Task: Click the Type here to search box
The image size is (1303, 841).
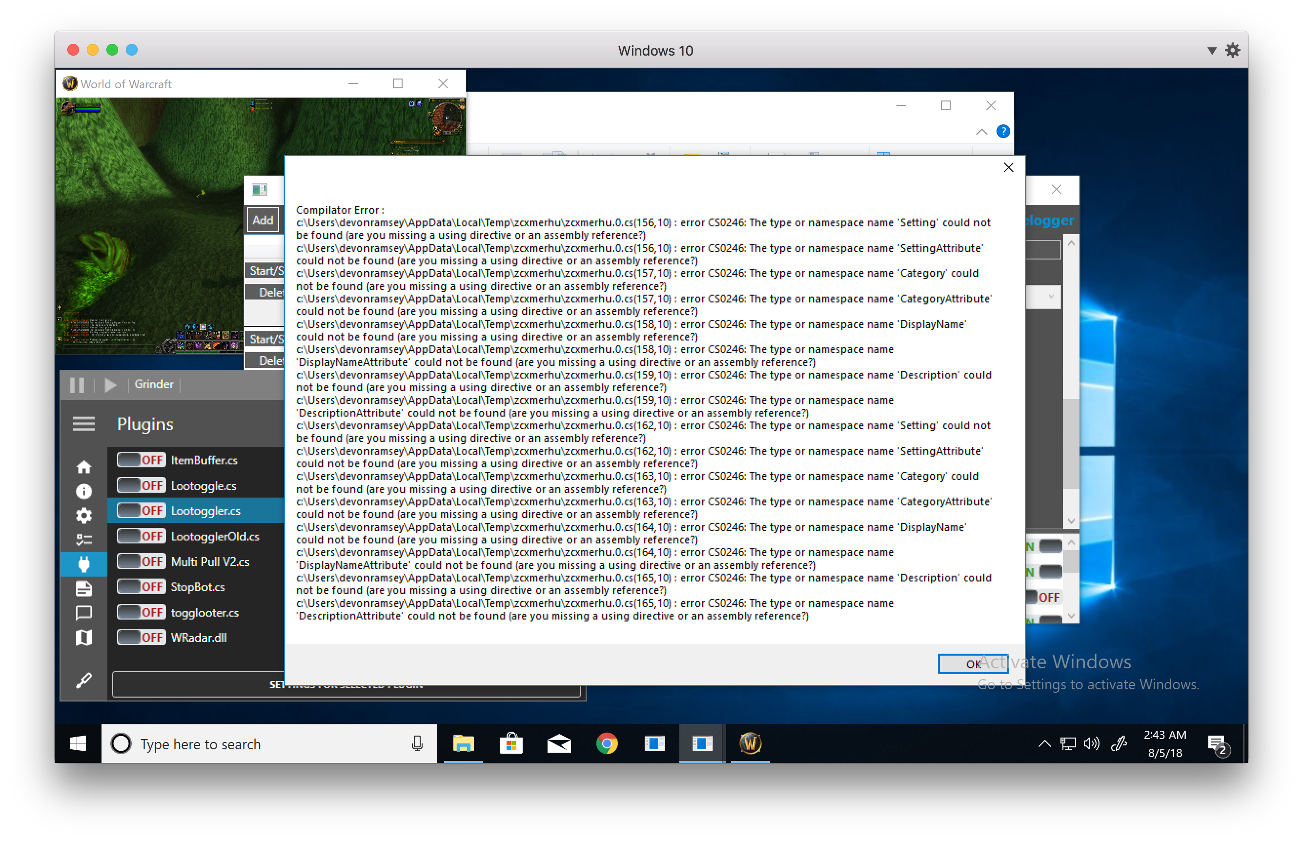Action: click(269, 744)
